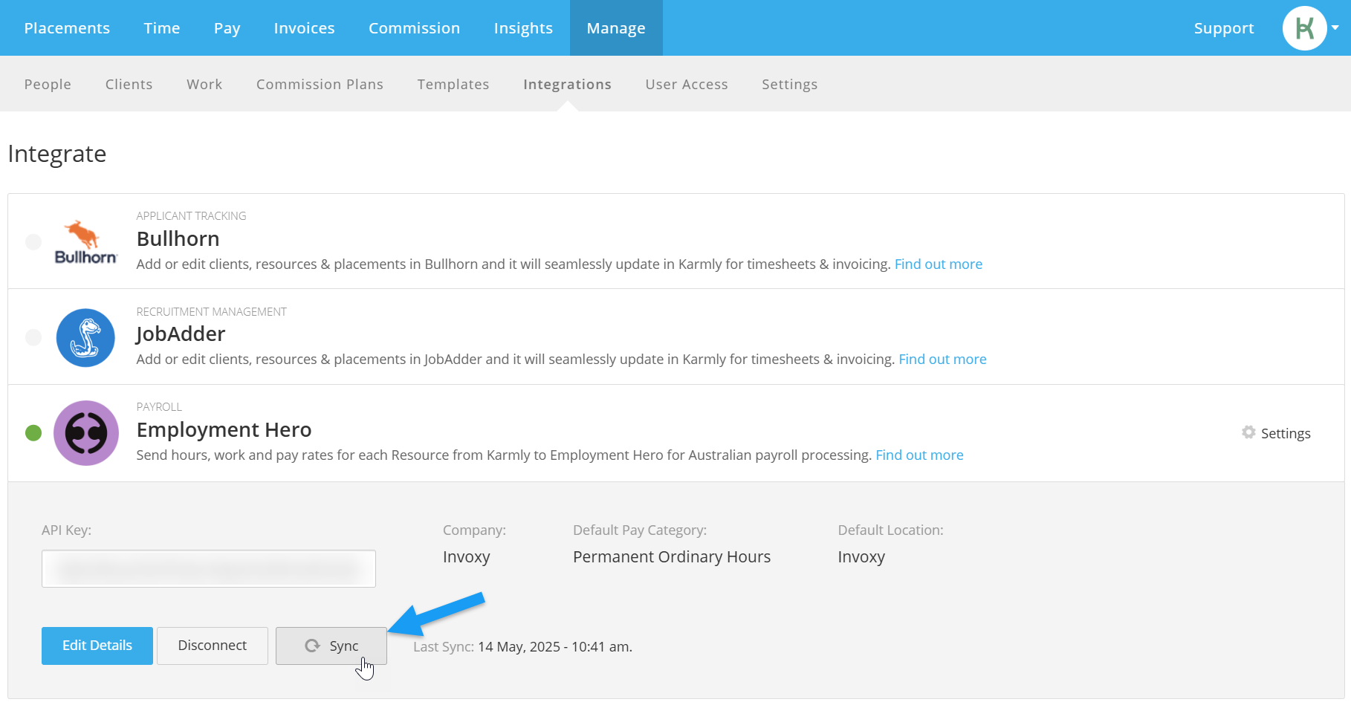
Task: Click the Employment Hero heading
Action: (x=224, y=429)
